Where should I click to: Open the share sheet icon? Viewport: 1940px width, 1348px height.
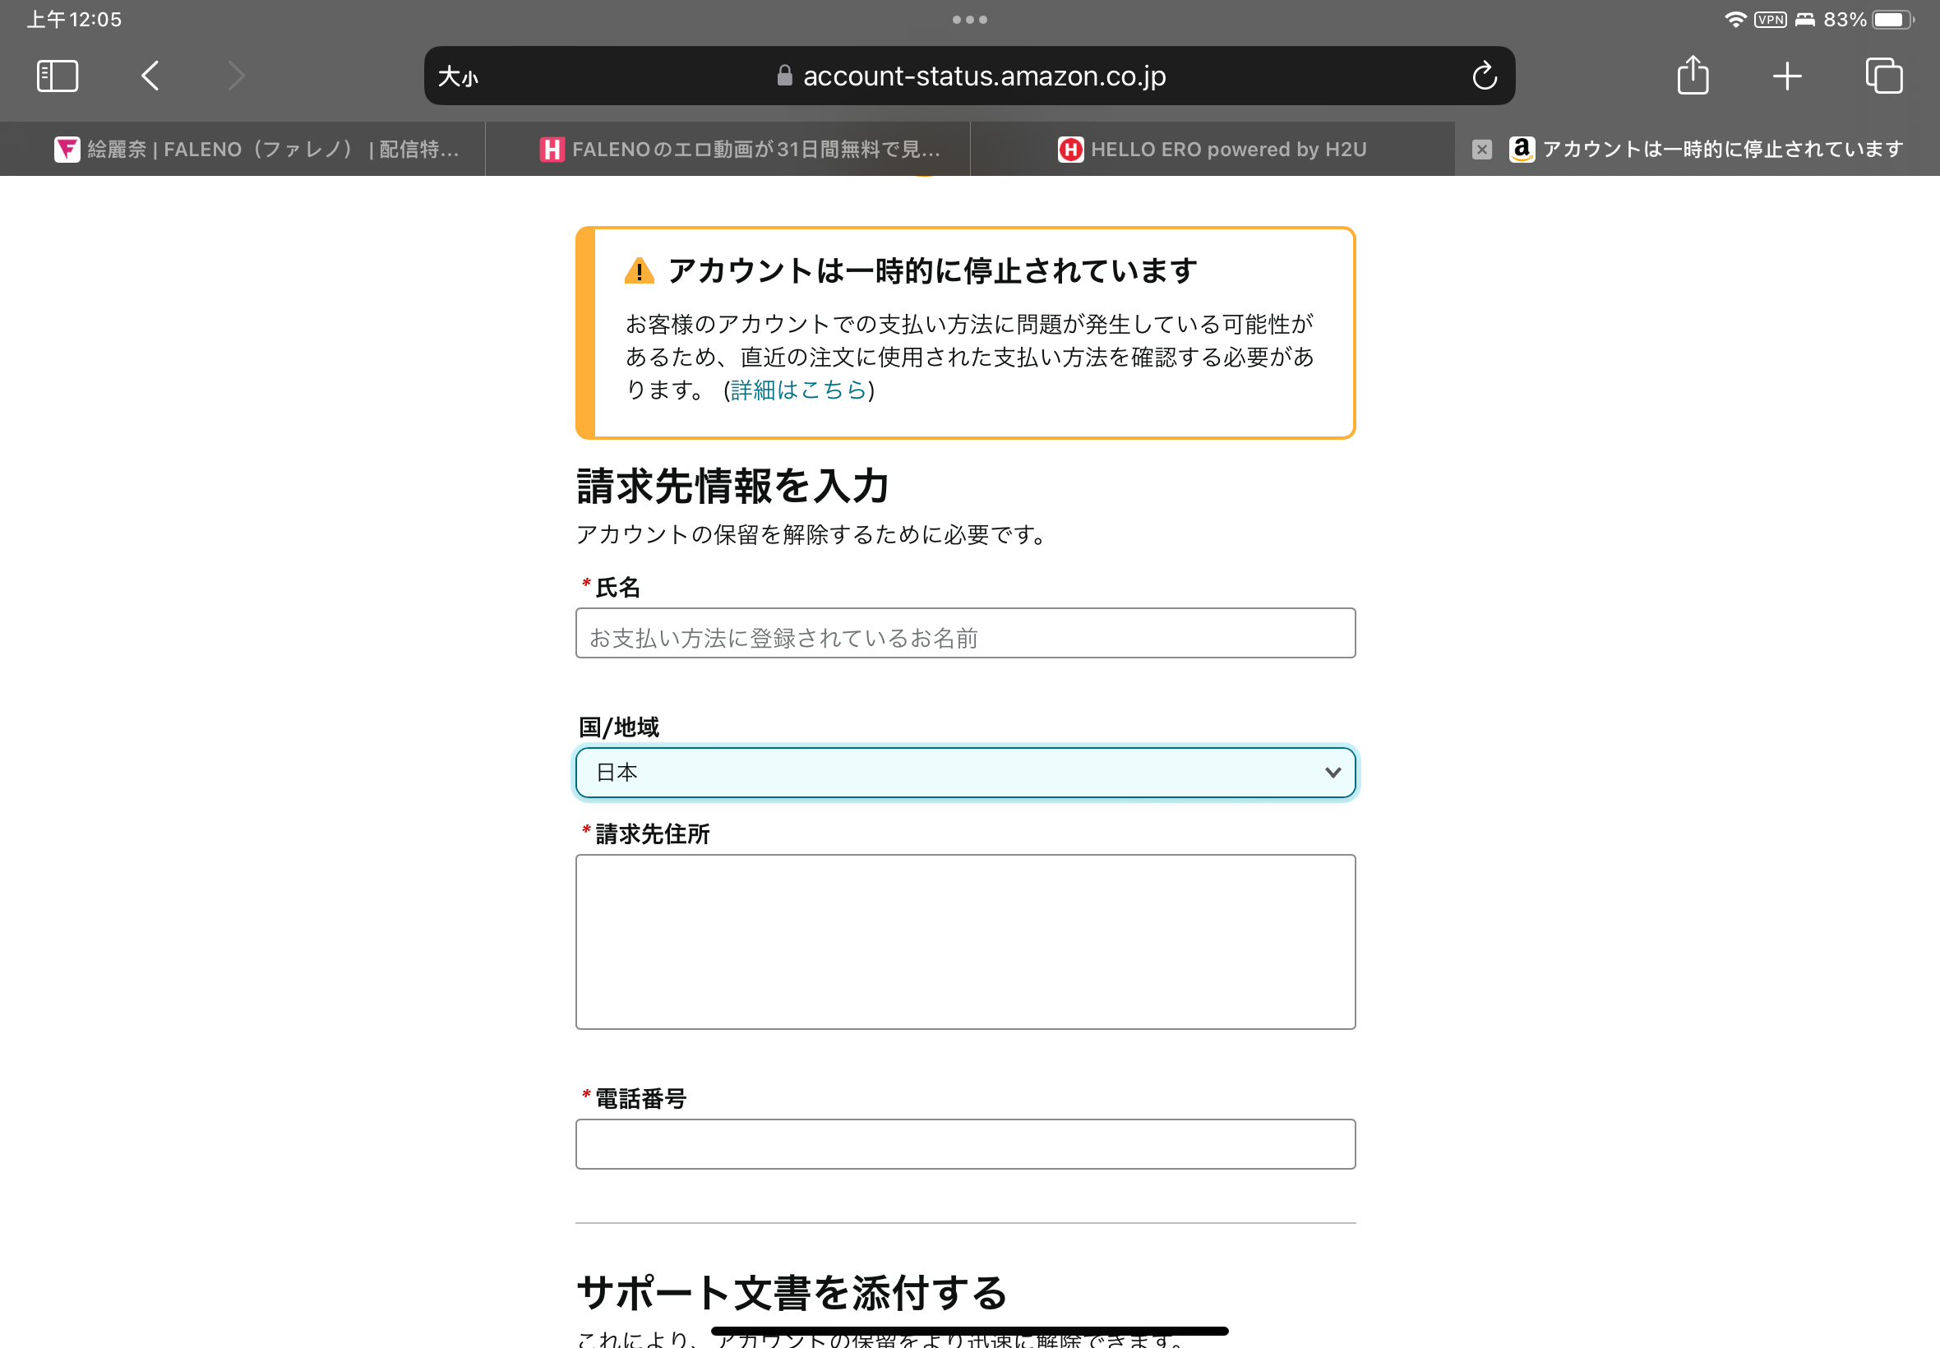(x=1693, y=75)
